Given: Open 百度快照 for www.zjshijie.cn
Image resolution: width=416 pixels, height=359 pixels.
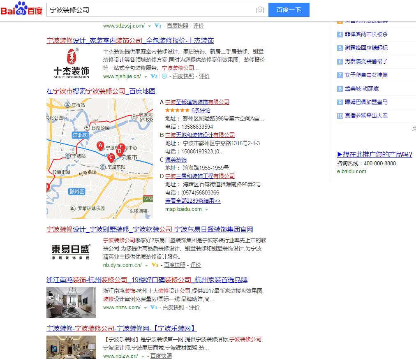Looking at the screenshot, I should (x=183, y=76).
